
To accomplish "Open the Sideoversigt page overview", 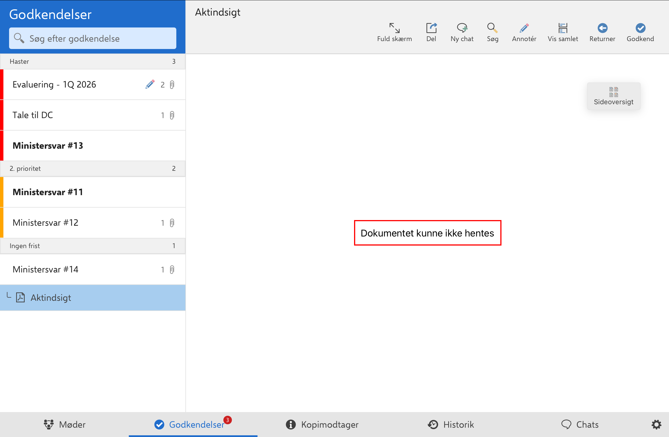I will pos(613,96).
